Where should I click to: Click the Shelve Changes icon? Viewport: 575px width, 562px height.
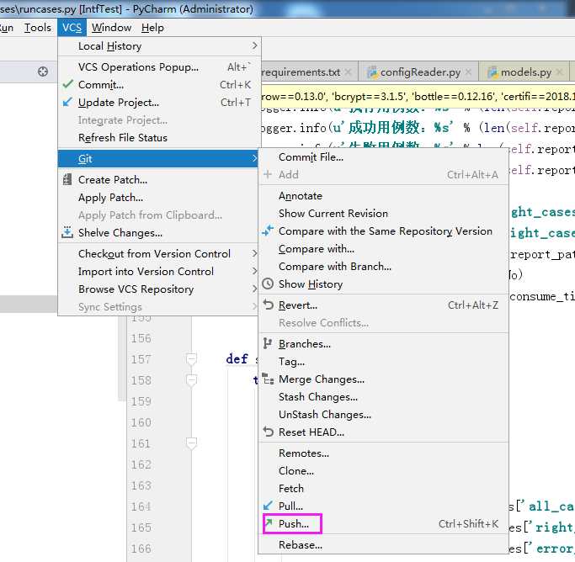pyautogui.click(x=67, y=233)
